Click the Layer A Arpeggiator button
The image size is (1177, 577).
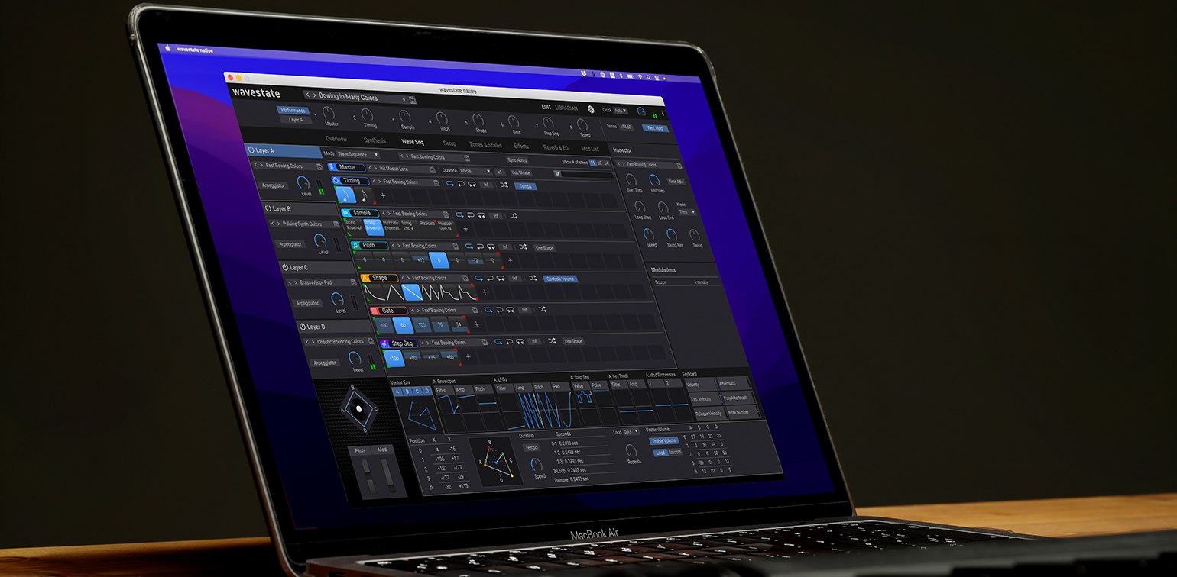[274, 185]
